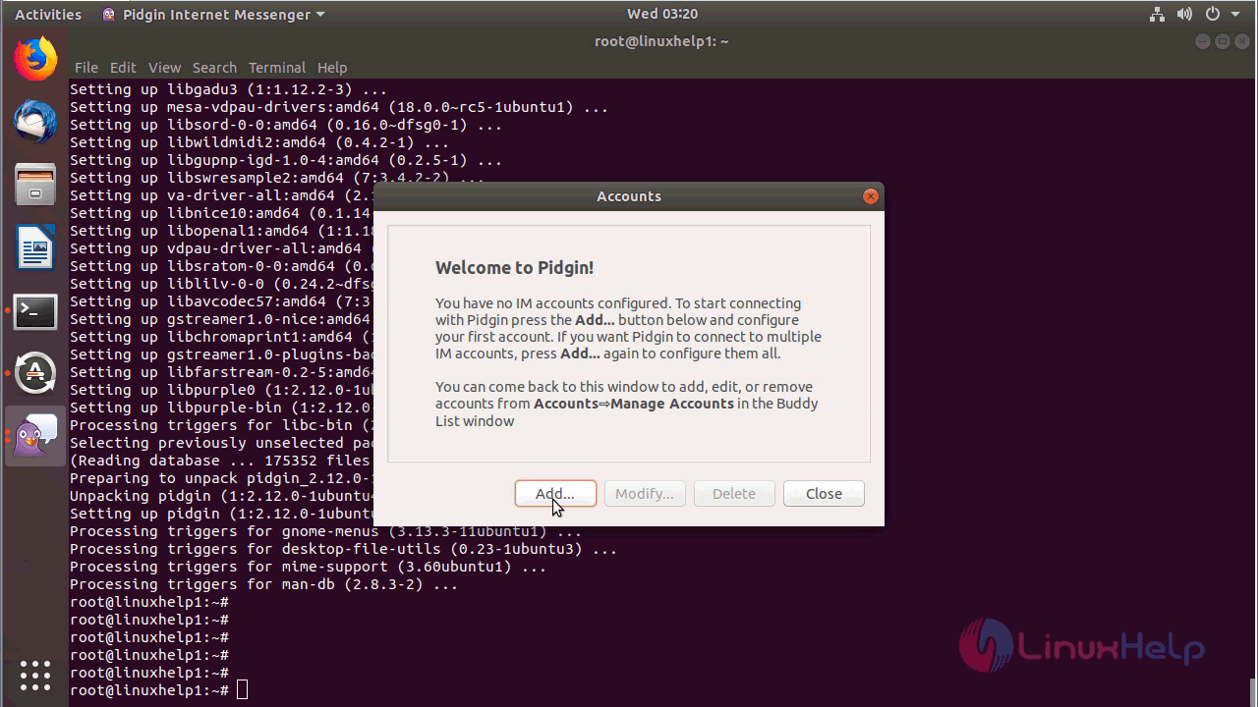
Task: Click the Modify... button
Action: [645, 494]
